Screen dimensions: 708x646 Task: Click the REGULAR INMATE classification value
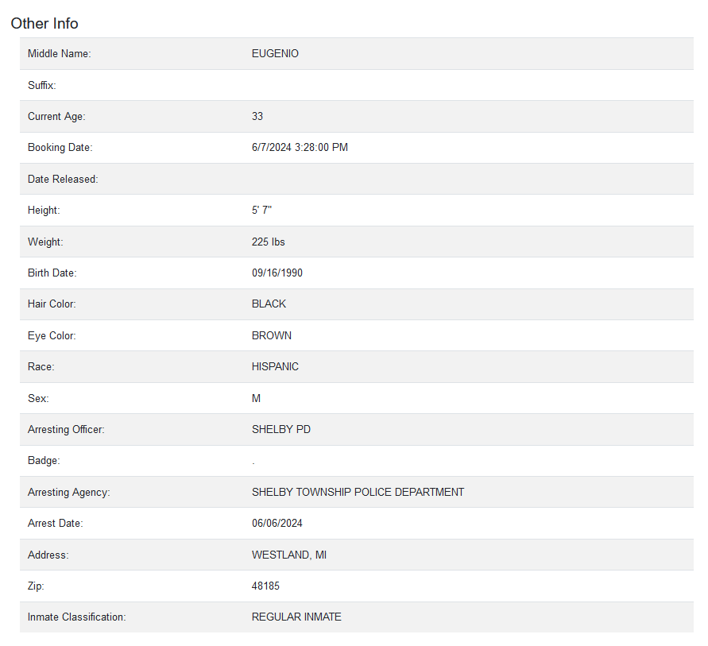coord(296,617)
